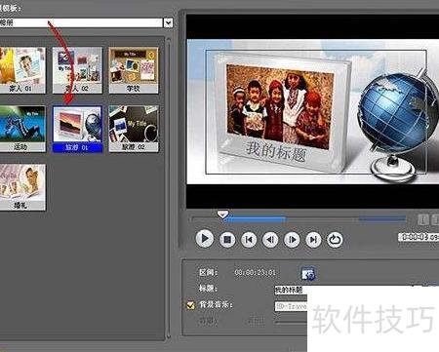Click the template list vertical scrollbar

point(168,188)
